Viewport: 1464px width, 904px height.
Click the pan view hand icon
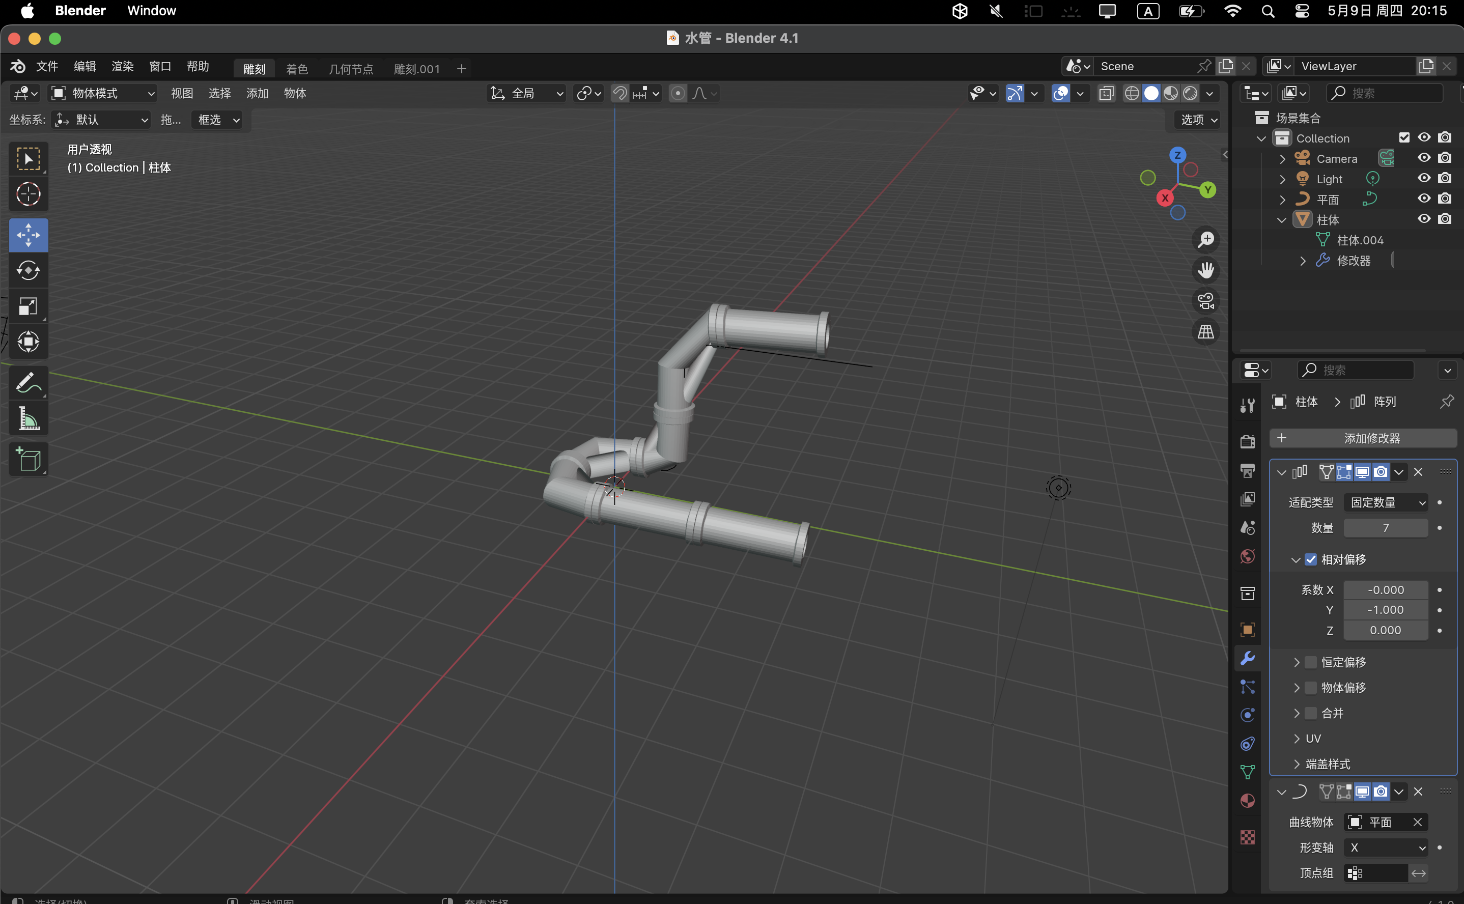click(x=1206, y=270)
